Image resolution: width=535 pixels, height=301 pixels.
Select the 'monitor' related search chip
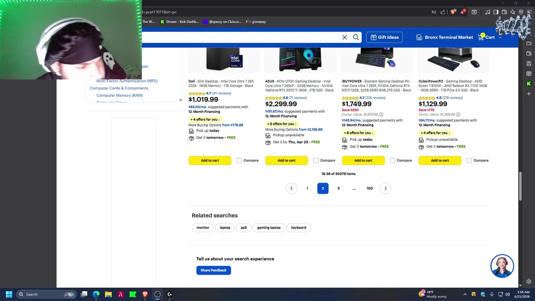203,228
